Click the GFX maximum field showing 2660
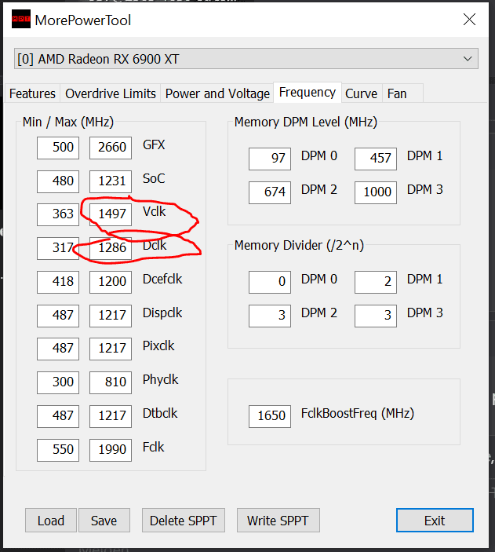This screenshot has height=552, width=495. (x=111, y=148)
